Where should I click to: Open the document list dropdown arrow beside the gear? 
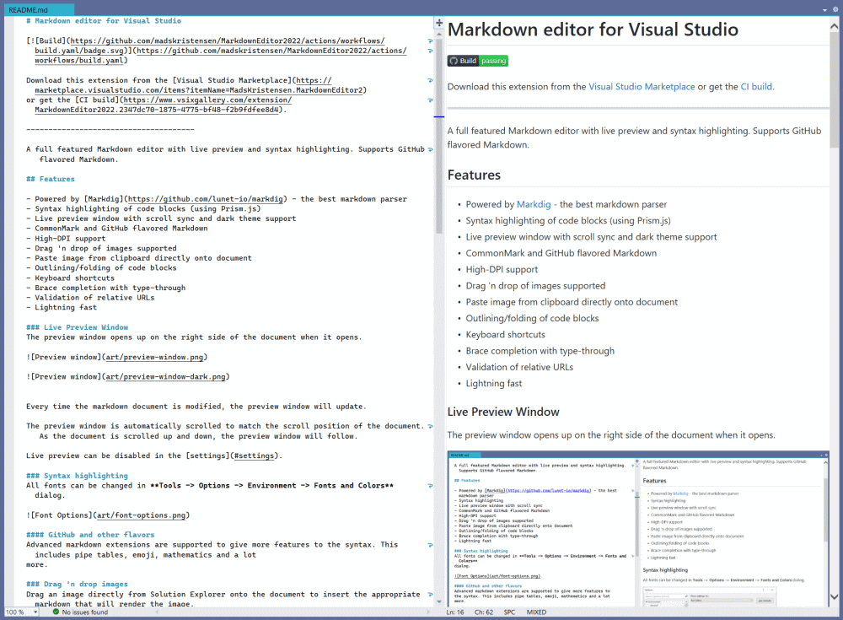pyautogui.click(x=824, y=10)
